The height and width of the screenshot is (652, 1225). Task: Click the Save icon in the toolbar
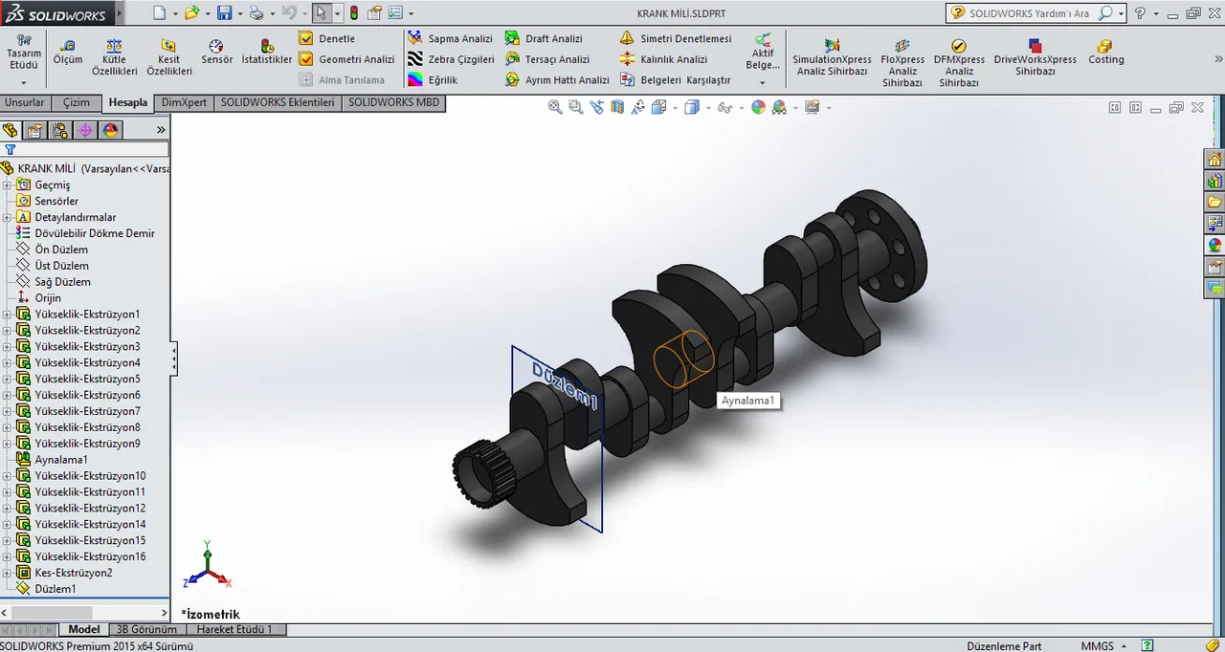click(224, 13)
